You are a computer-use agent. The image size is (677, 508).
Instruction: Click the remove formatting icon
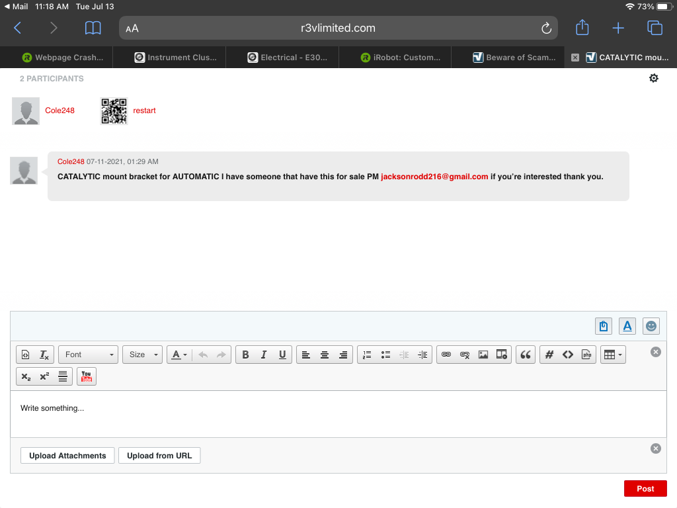pos(44,355)
